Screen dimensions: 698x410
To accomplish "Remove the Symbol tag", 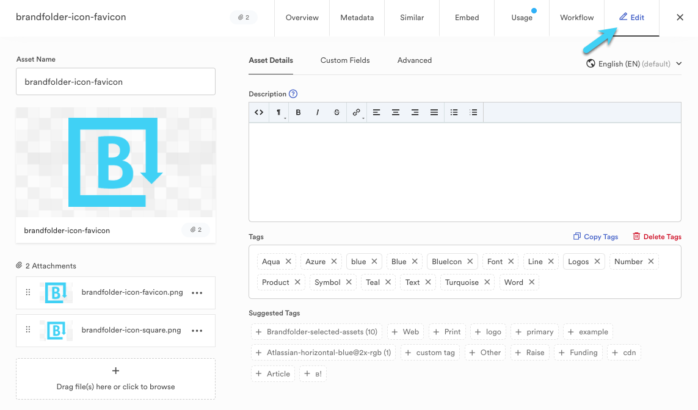I will click(x=349, y=282).
